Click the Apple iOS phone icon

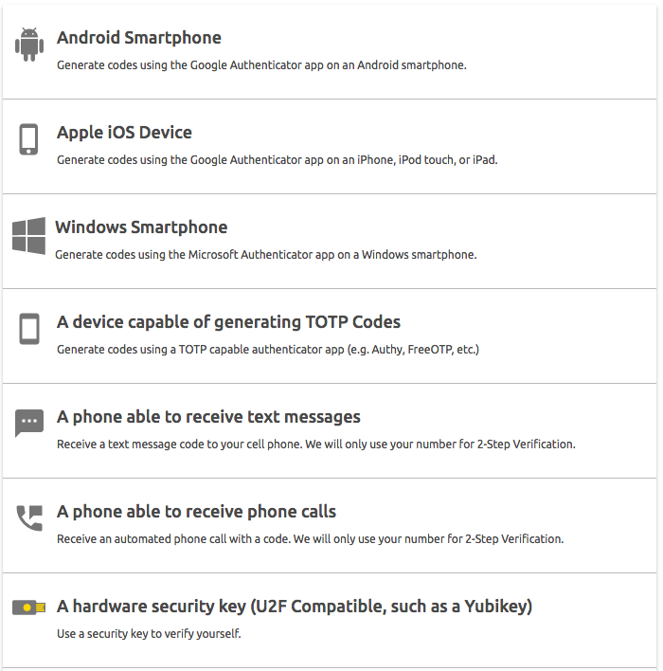click(x=28, y=139)
